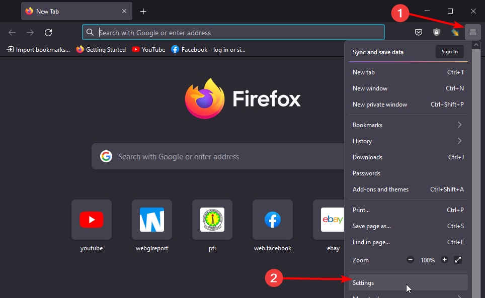Click the Save to Pocket icon

click(x=419, y=32)
